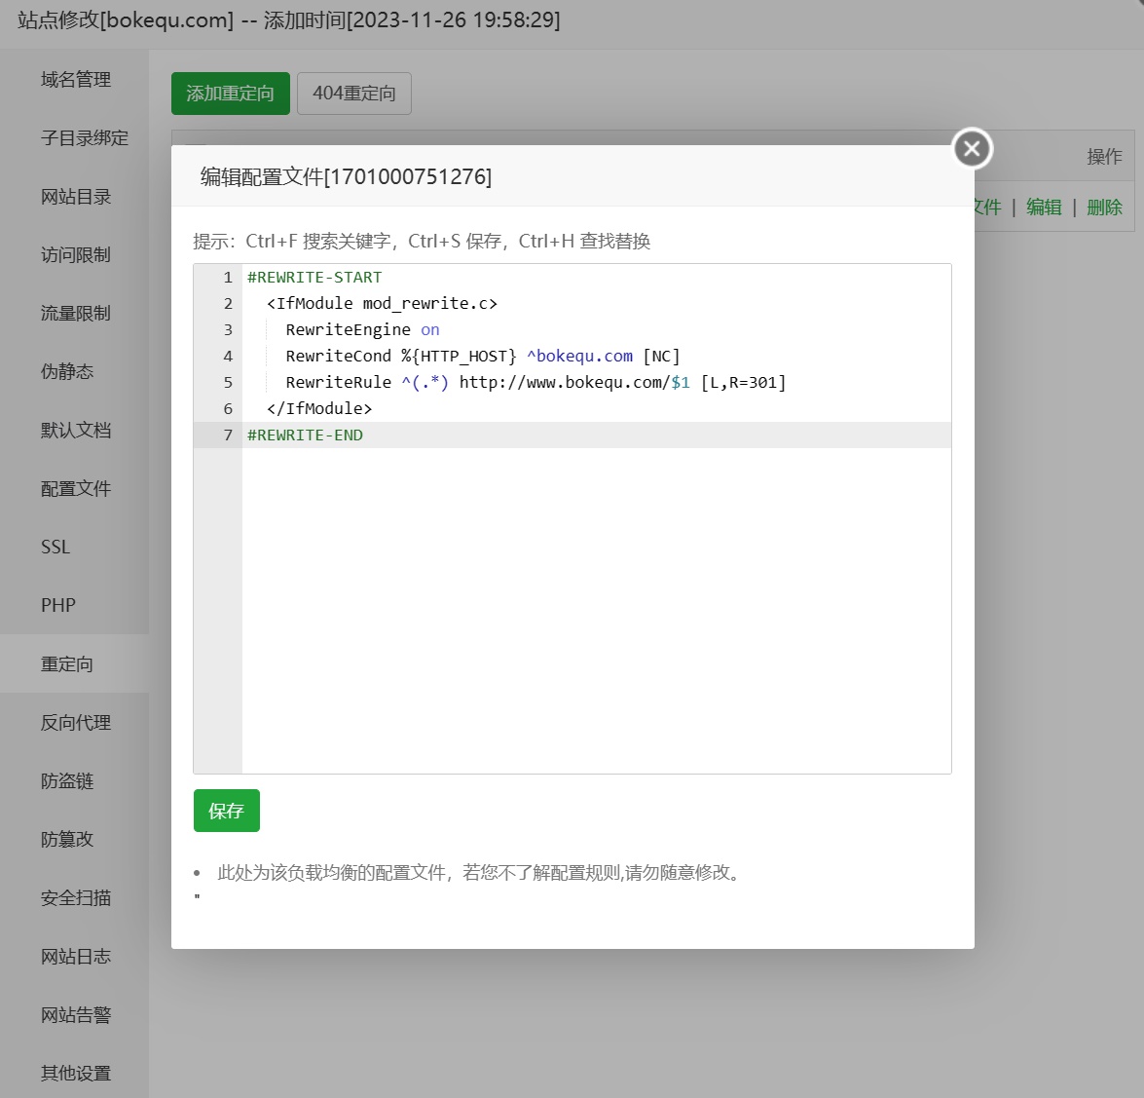Open the 404重定向 tab button
The width and height of the screenshot is (1144, 1098).
click(353, 94)
